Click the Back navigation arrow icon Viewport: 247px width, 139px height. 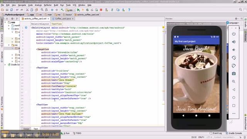(x=52, y=10)
